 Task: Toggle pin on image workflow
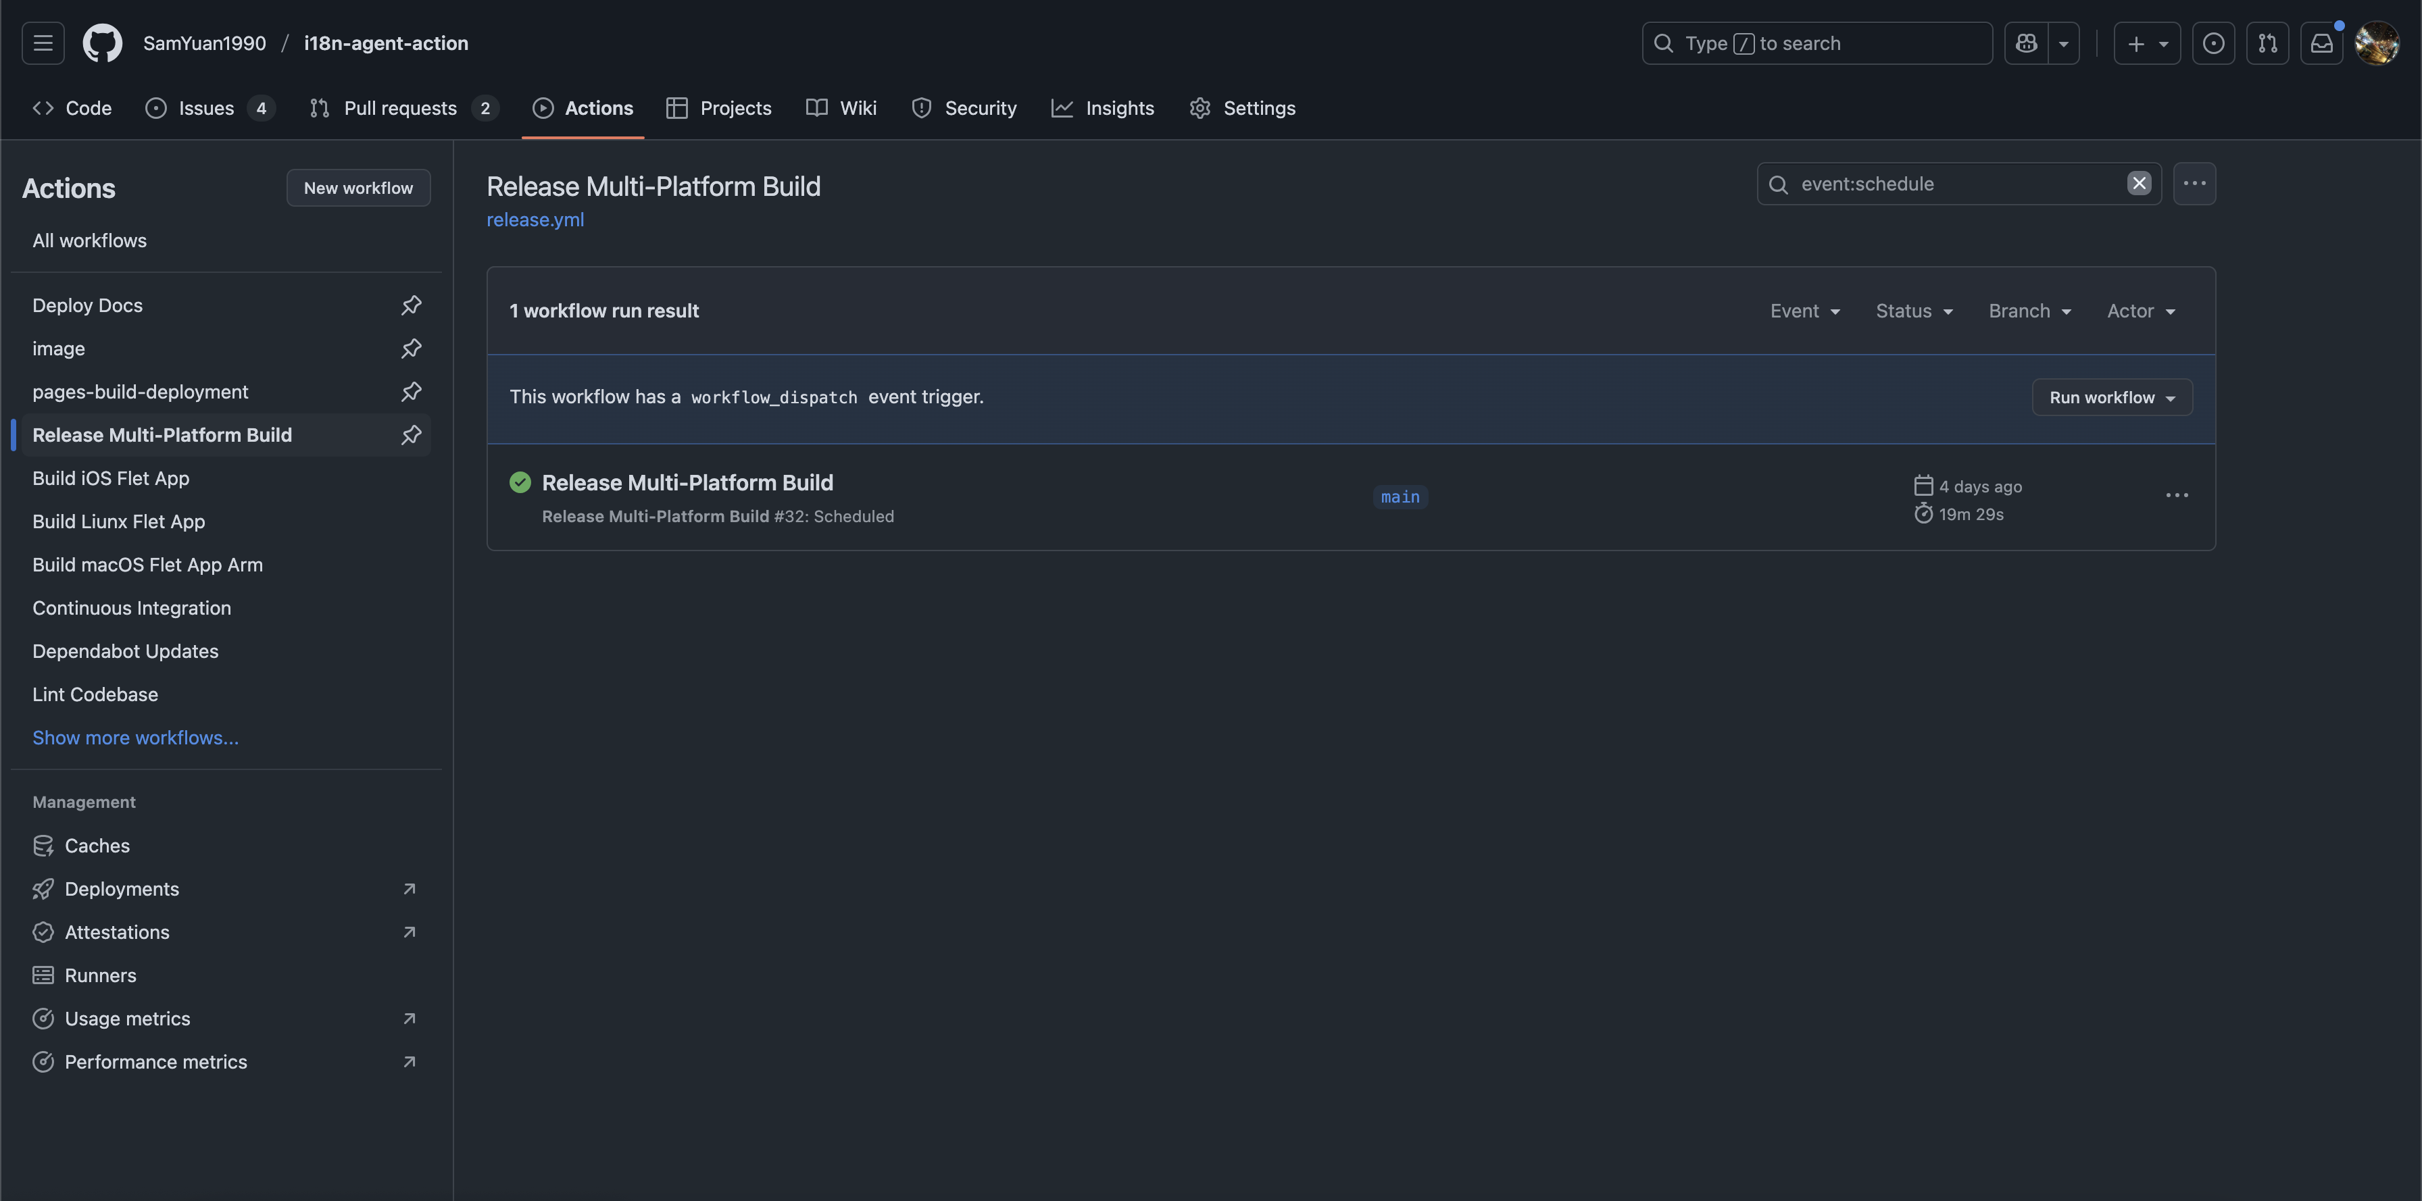(411, 349)
